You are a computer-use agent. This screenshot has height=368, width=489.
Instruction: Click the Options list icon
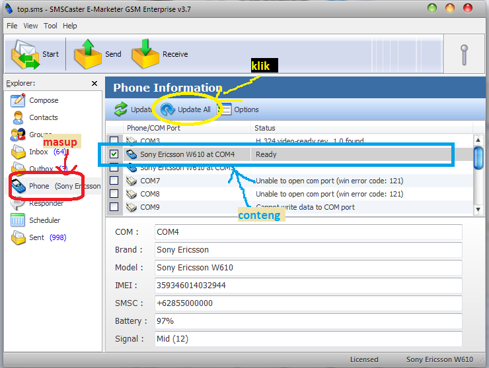(225, 109)
